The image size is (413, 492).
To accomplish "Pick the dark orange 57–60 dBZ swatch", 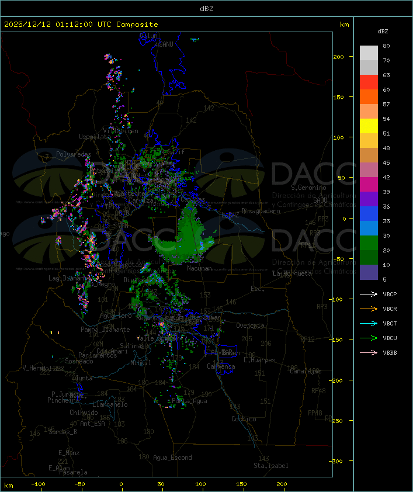I will click(369, 96).
